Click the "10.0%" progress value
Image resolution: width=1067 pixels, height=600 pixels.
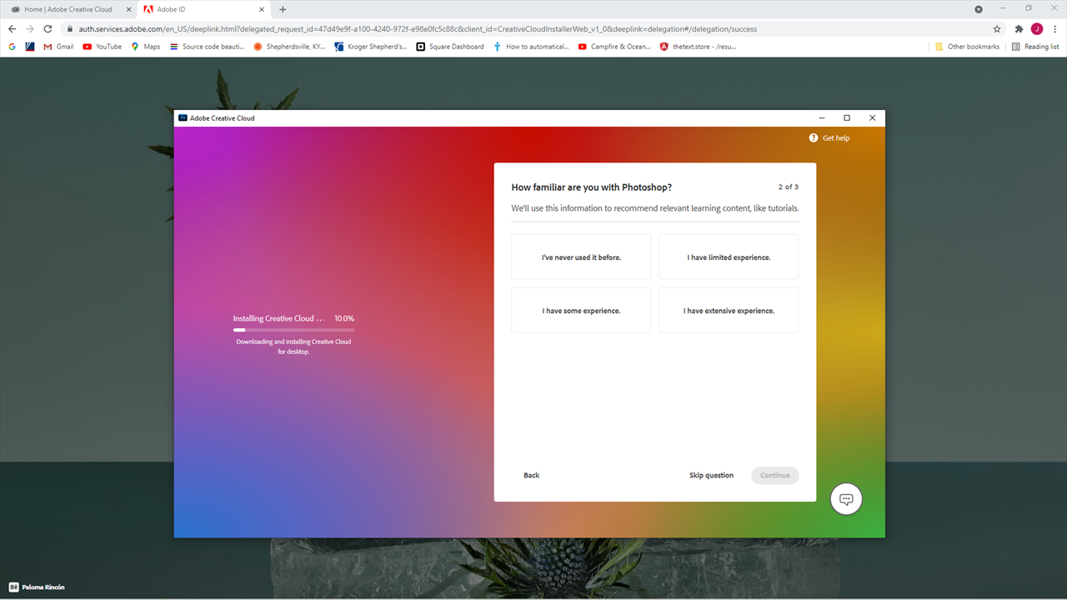click(x=344, y=318)
